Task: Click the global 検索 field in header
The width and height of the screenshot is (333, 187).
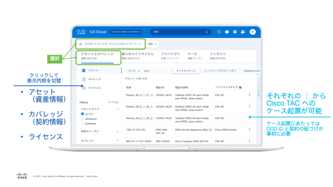Action: (181, 32)
